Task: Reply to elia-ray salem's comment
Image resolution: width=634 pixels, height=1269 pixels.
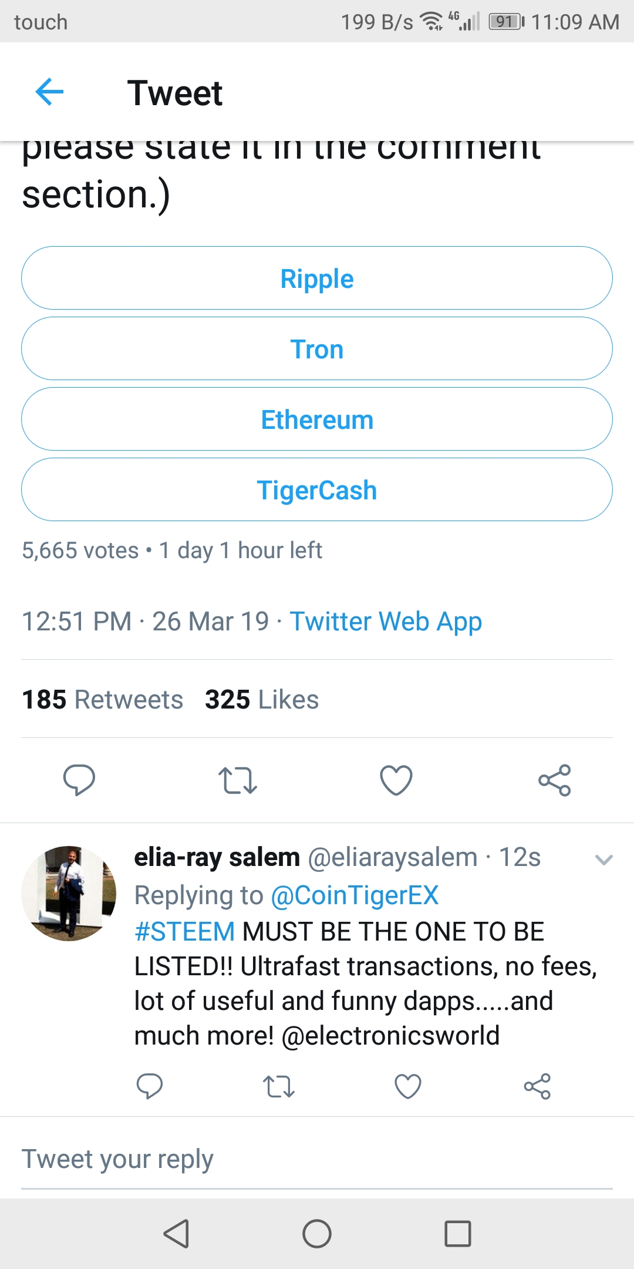Action: click(150, 1086)
